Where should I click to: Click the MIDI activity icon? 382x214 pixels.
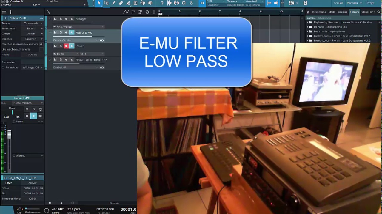point(20,209)
